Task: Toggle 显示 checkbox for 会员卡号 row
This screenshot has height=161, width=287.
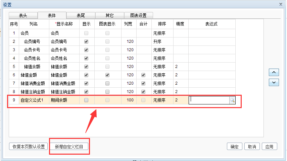Action: pyautogui.click(x=86, y=50)
